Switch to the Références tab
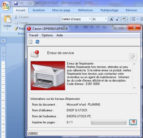Screen dimensions: 143x138 click(86, 10)
